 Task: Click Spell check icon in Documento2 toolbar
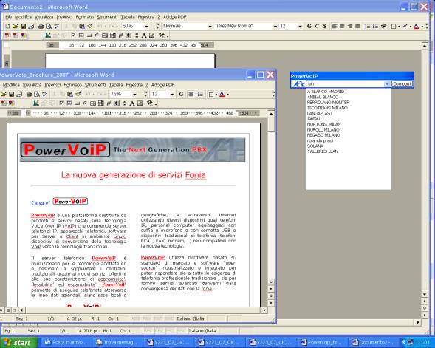pos(56,26)
